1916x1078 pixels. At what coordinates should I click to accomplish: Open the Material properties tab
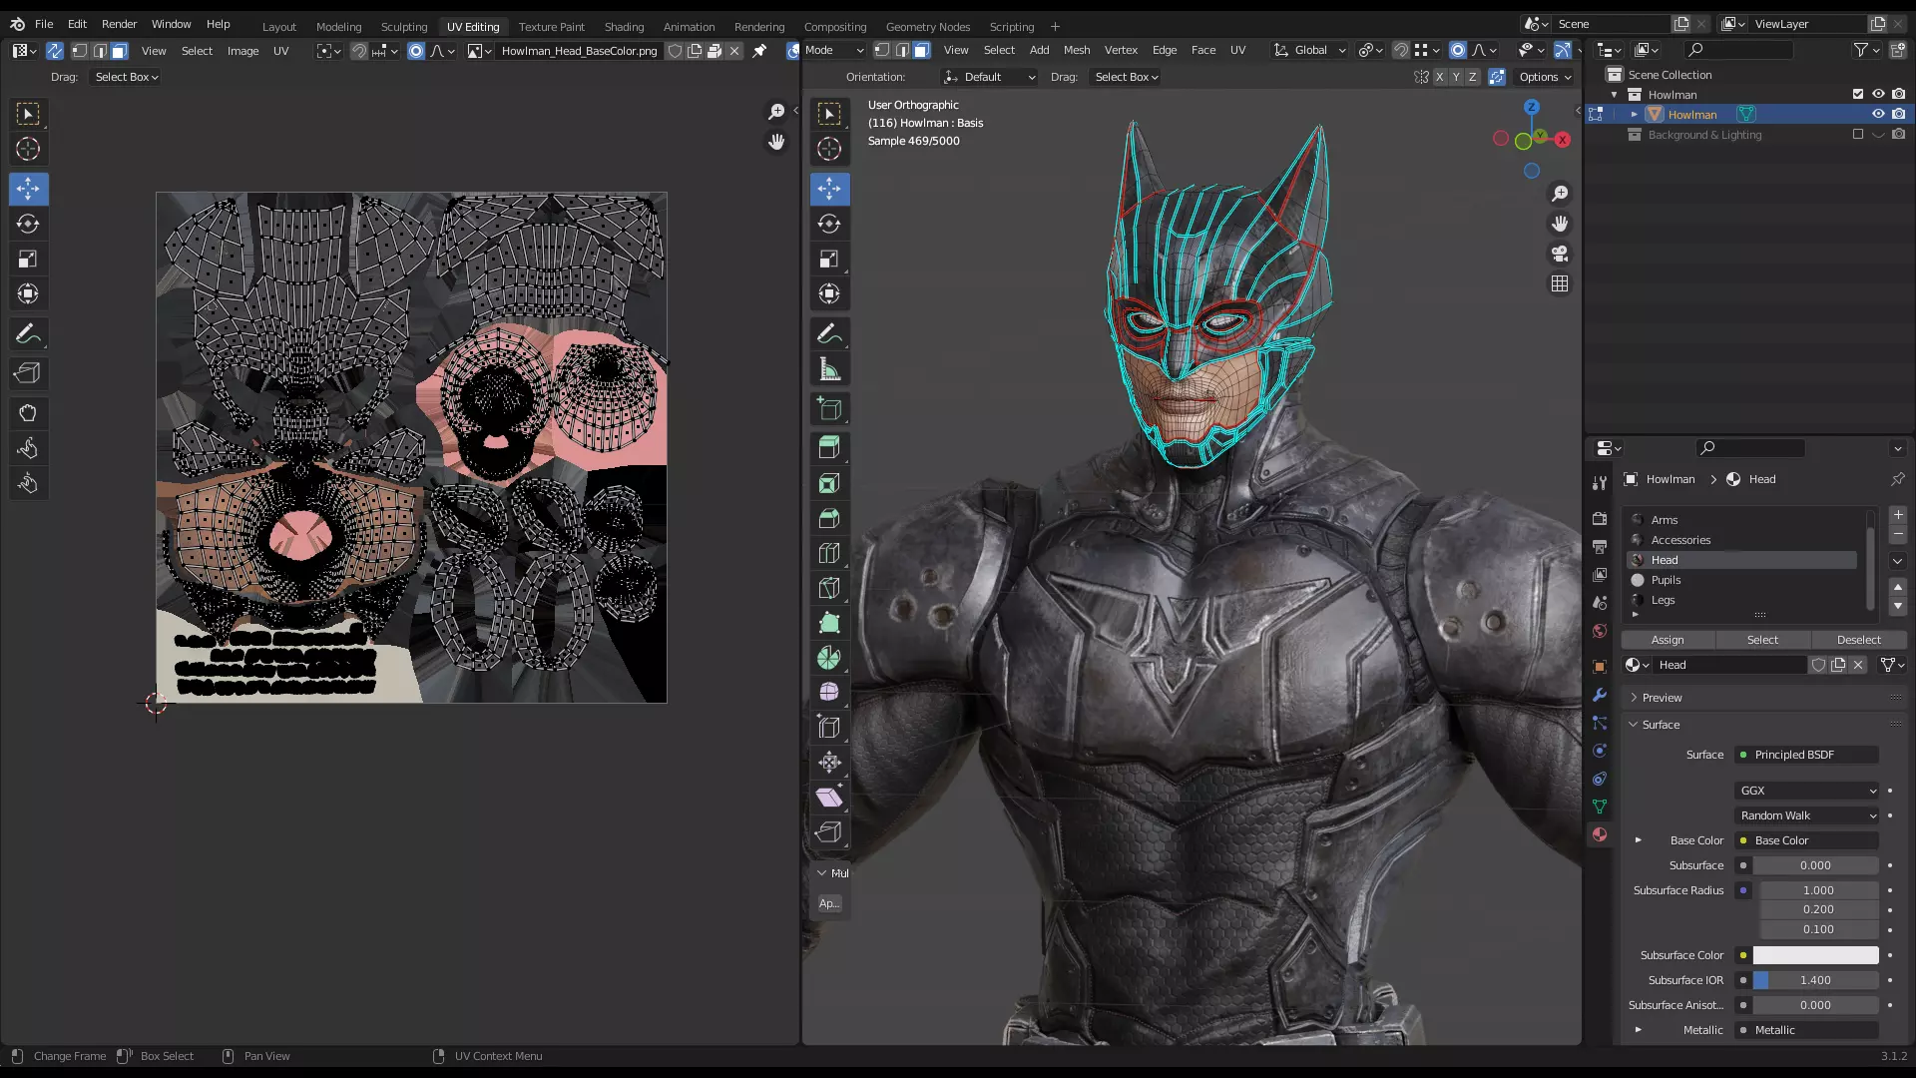coord(1600,834)
